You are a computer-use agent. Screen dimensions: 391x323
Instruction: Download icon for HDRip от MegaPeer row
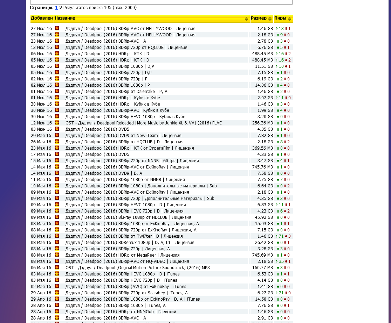click(x=57, y=255)
